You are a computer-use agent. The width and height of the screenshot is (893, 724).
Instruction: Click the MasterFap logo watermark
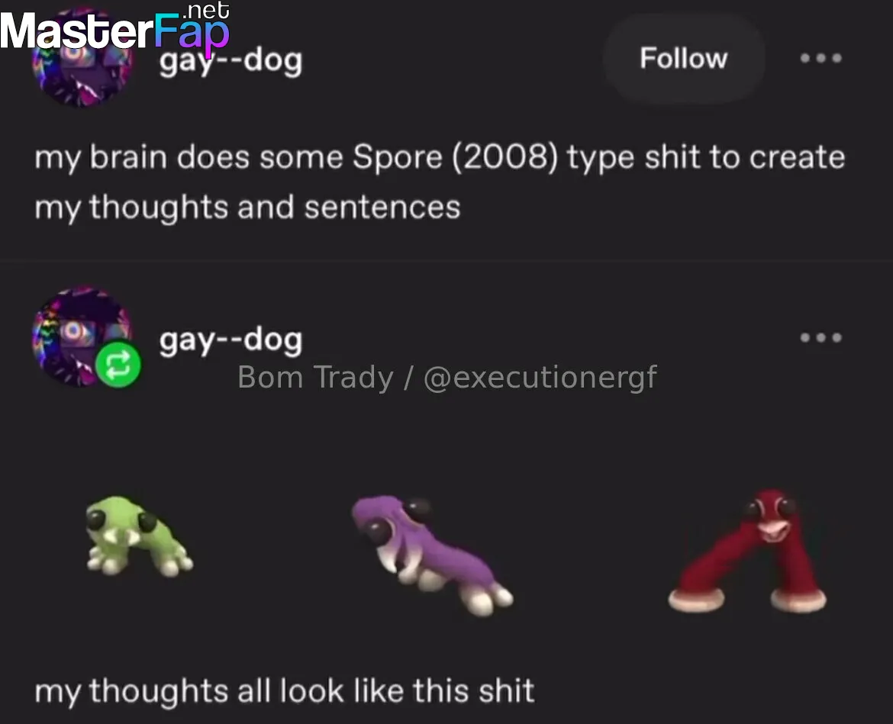click(x=114, y=30)
